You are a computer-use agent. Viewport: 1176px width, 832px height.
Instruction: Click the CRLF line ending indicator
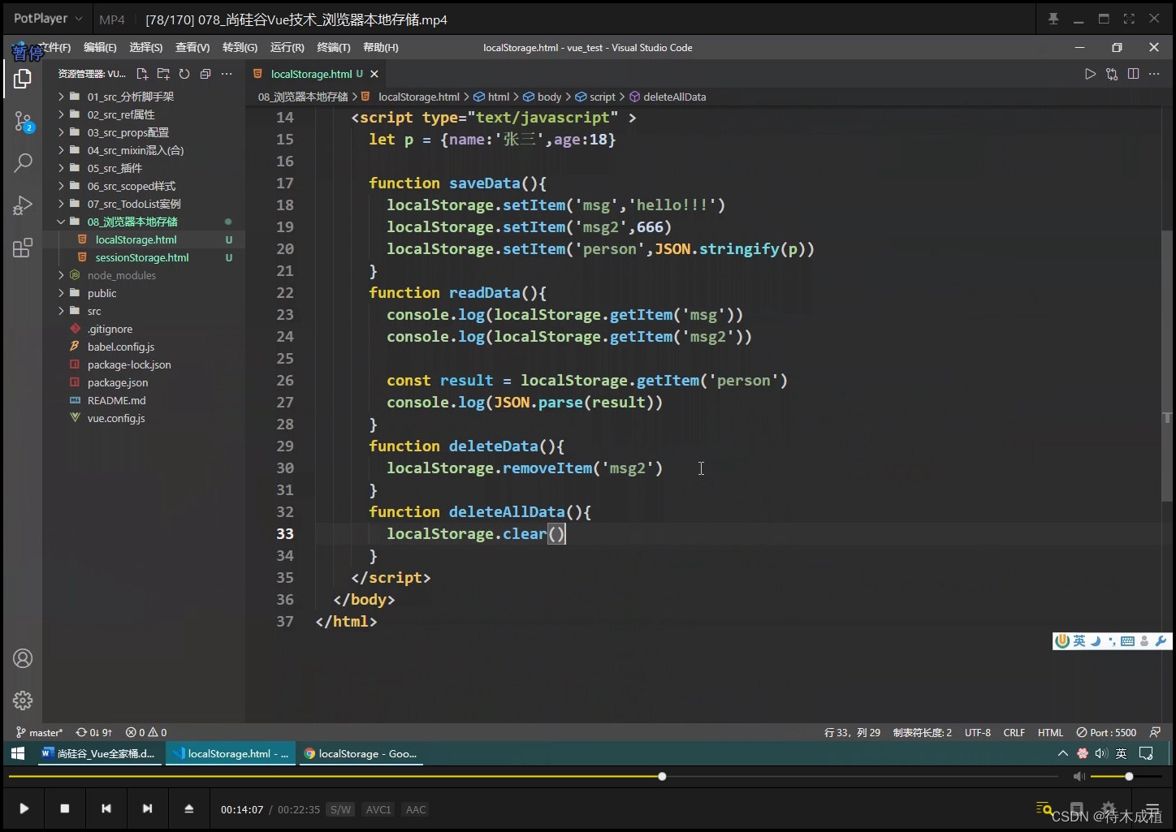[x=1014, y=732]
